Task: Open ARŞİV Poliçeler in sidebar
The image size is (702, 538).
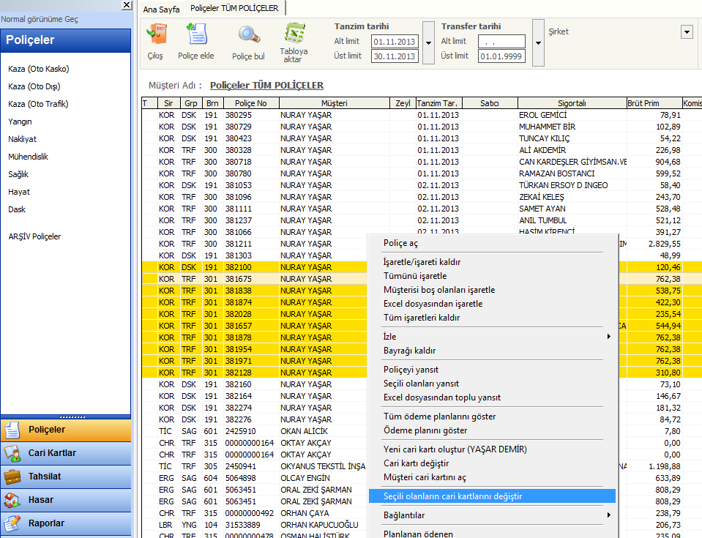Action: pyautogui.click(x=34, y=236)
